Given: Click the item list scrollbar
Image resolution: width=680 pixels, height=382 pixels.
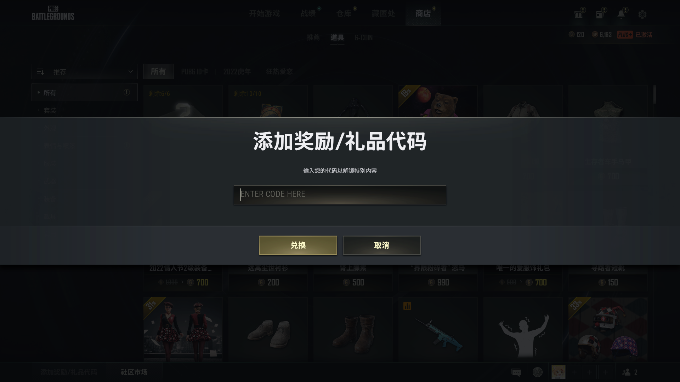Looking at the screenshot, I should tap(655, 94).
